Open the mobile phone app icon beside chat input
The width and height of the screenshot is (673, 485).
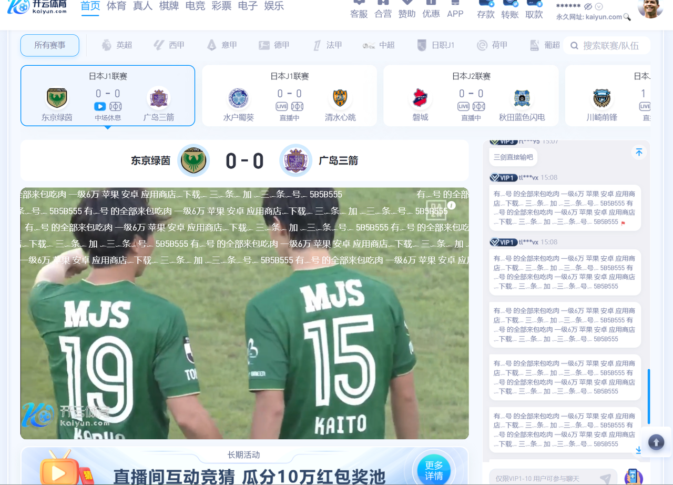634,477
